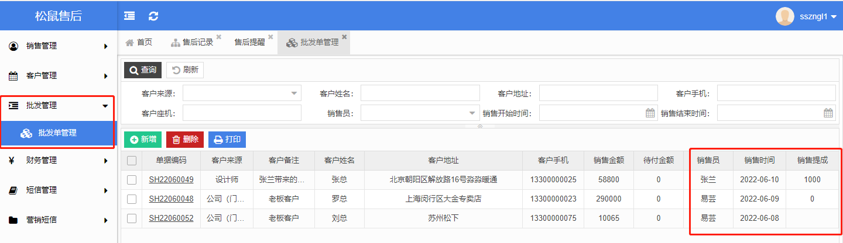Switch to the 售后提醒 tab
Viewport: 843px width, 243px height.
pyautogui.click(x=249, y=42)
